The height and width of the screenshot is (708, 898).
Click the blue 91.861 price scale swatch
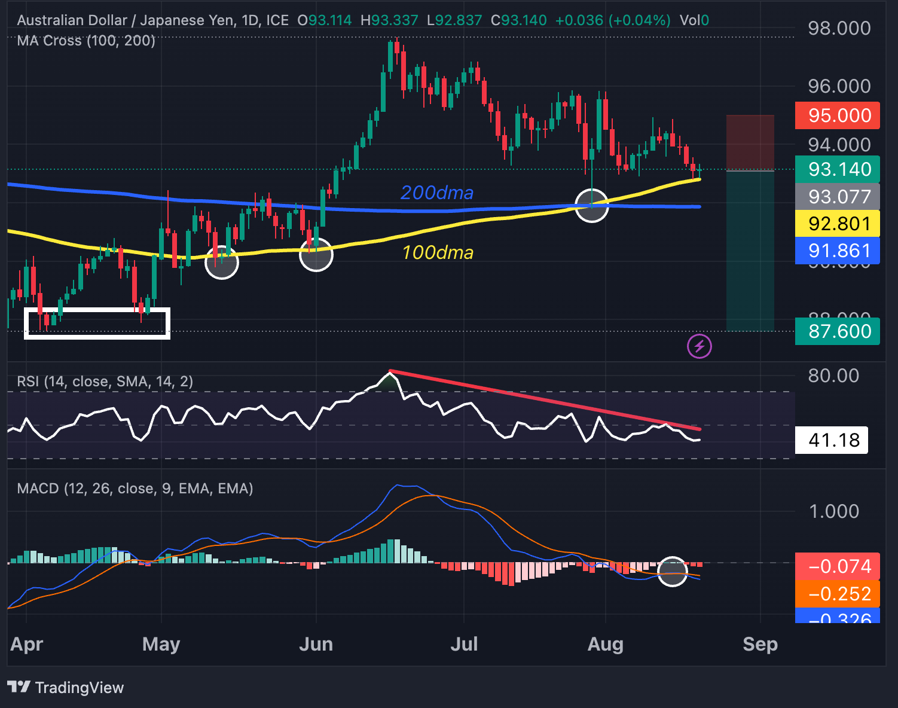point(836,251)
